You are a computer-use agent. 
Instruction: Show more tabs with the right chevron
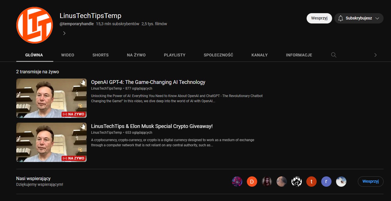[376, 55]
